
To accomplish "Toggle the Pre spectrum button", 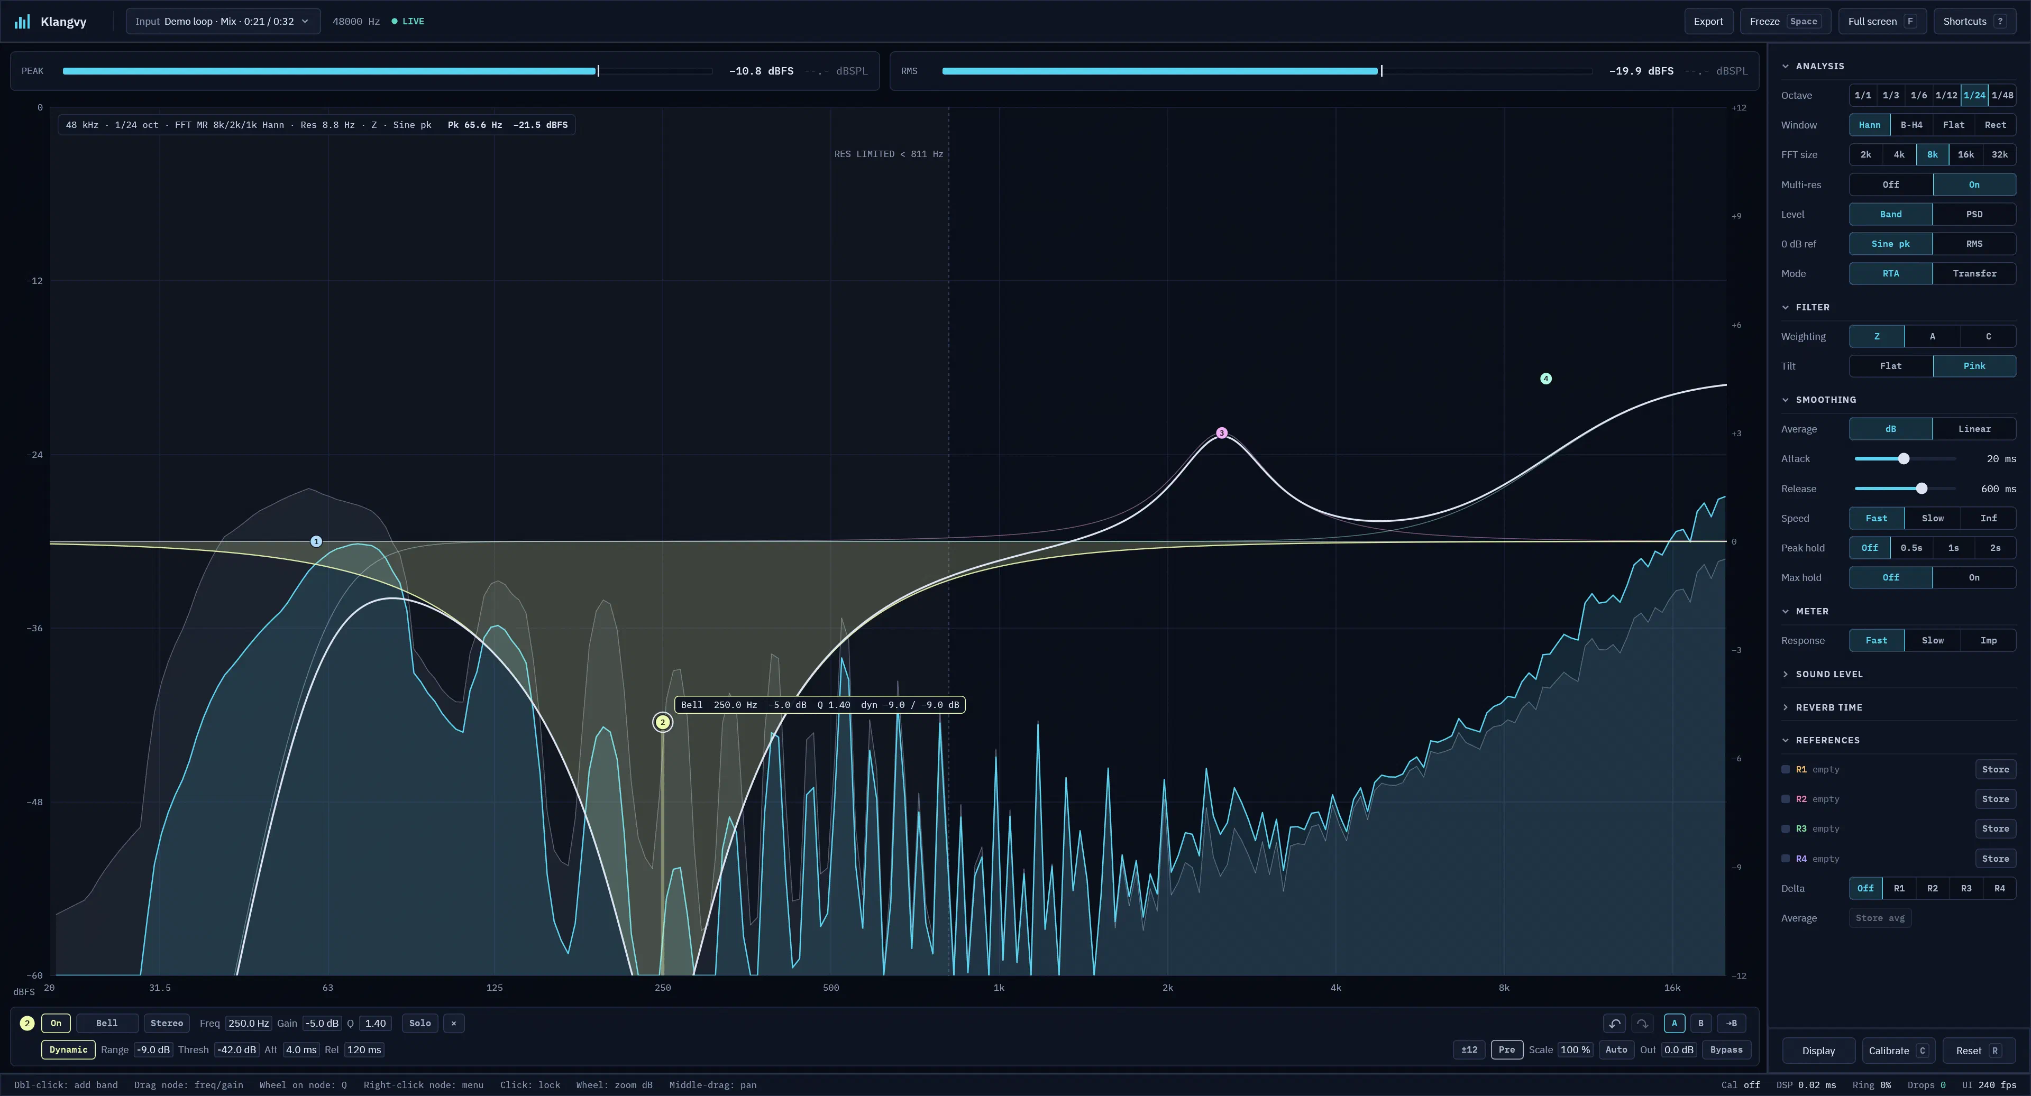I will (x=1507, y=1049).
